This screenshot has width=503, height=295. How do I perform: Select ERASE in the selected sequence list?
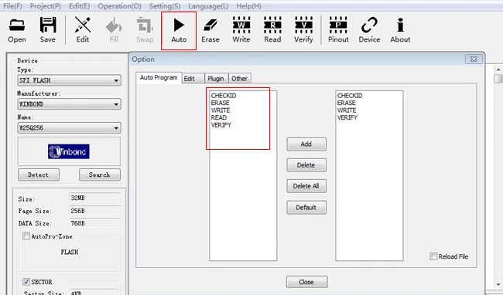(346, 103)
